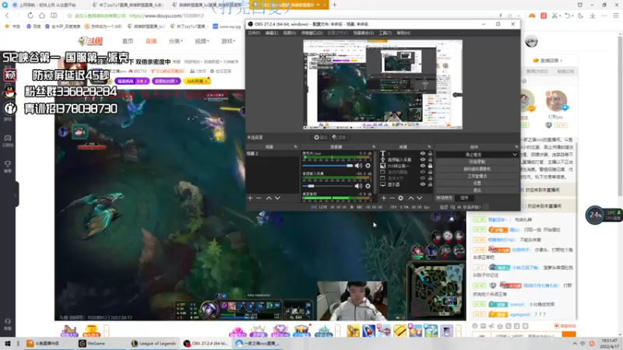Click the page vertical scrollbar
This screenshot has width=623, height=350.
pyautogui.click(x=620, y=115)
